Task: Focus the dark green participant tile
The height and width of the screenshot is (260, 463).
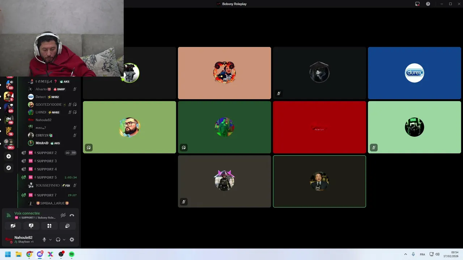Action: [x=224, y=127]
